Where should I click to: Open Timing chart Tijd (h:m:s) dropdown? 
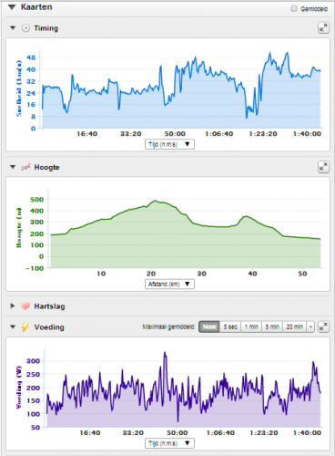pos(169,144)
